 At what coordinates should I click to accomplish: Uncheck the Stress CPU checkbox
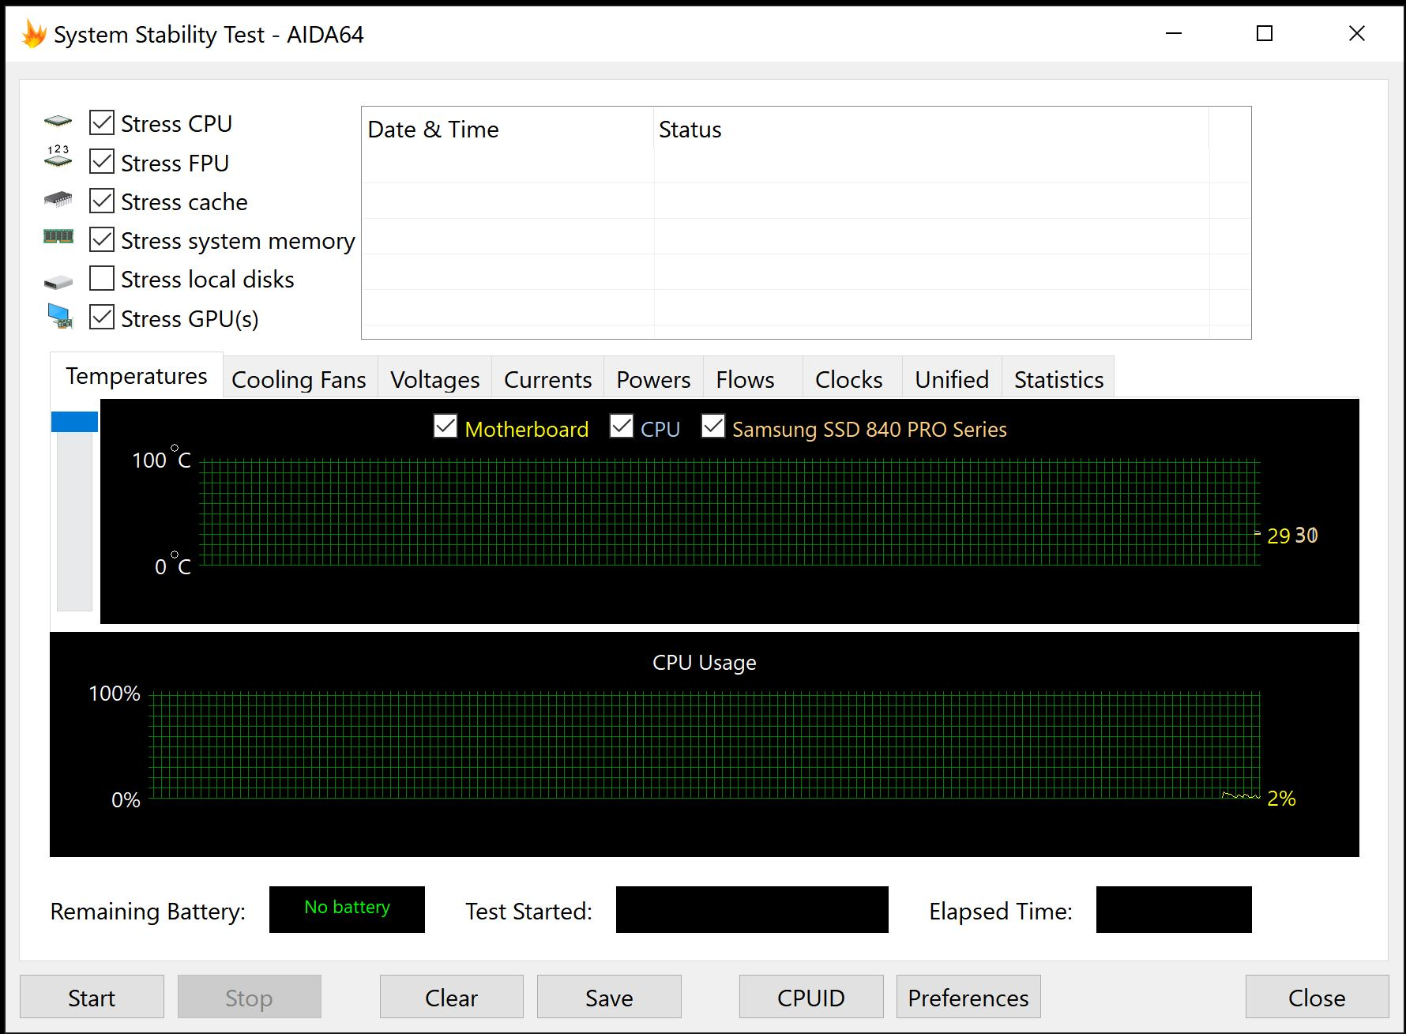pyautogui.click(x=102, y=122)
